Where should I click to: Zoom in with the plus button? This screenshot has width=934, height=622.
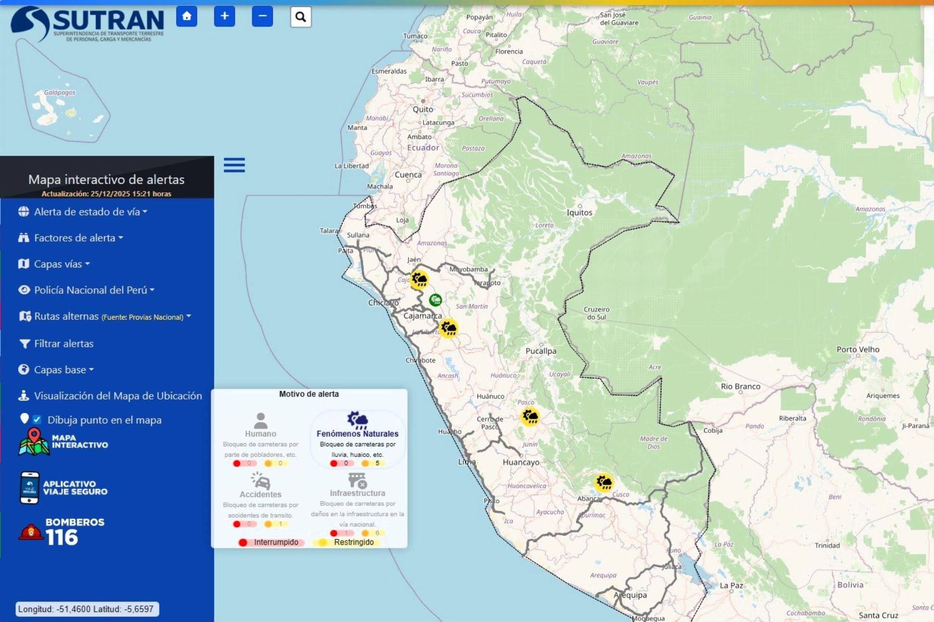(x=224, y=17)
